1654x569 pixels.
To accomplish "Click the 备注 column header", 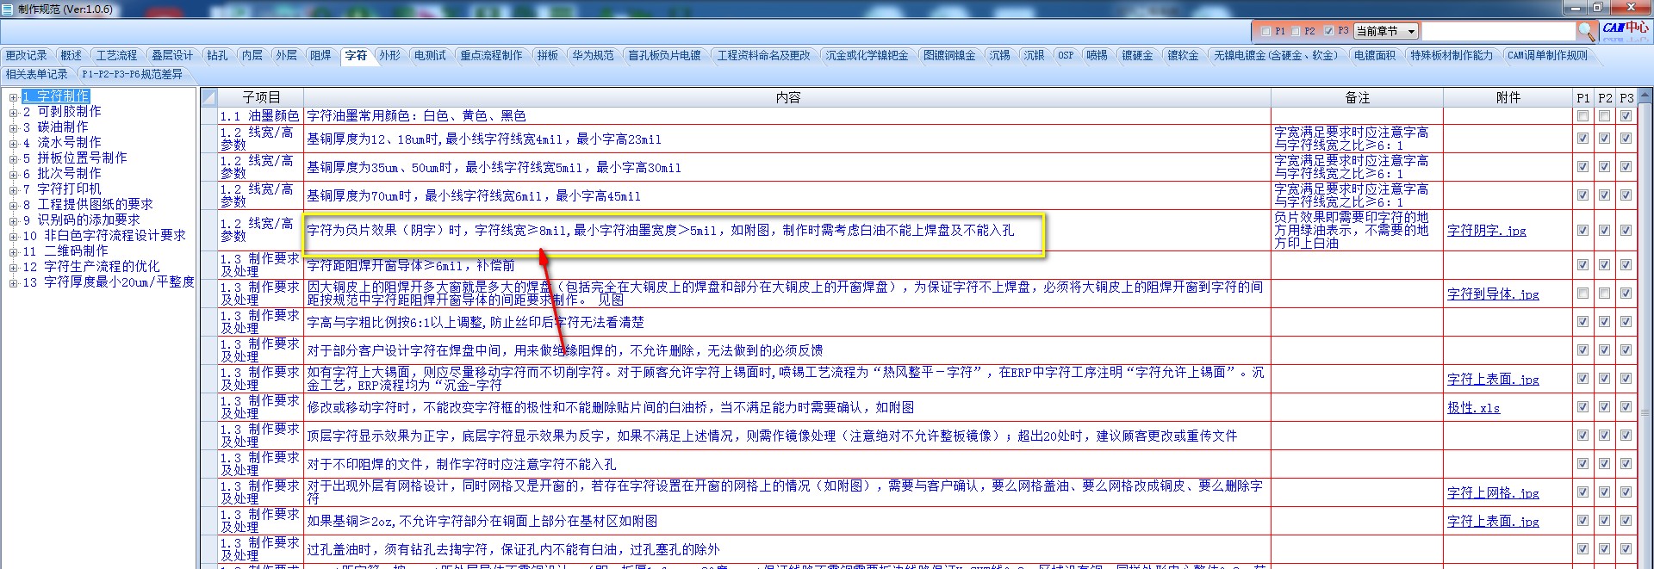I will 1357,97.
